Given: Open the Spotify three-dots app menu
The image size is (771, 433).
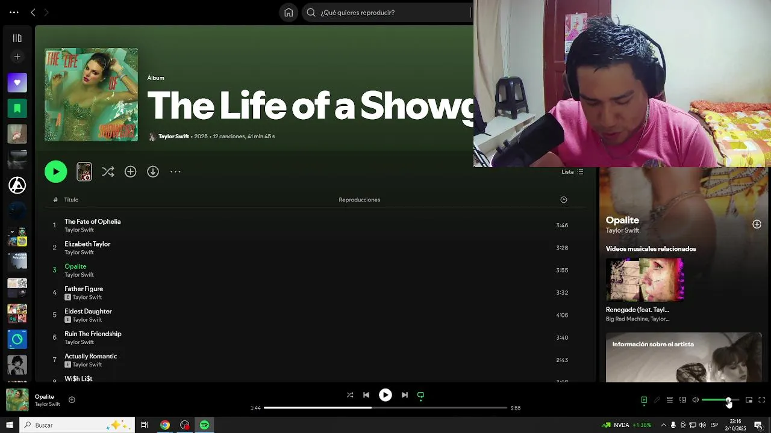Looking at the screenshot, I should pos(14,12).
